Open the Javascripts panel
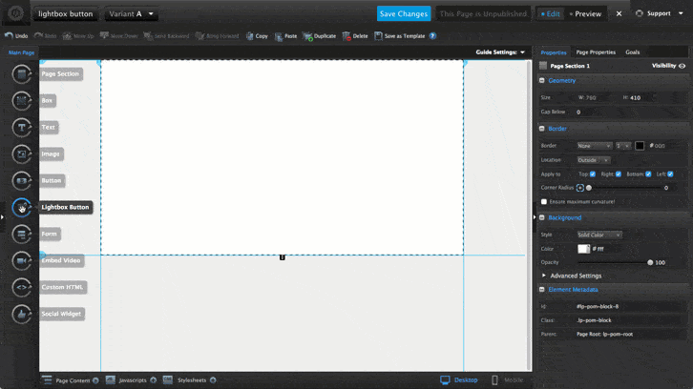This screenshot has width=693, height=389. coord(132,380)
